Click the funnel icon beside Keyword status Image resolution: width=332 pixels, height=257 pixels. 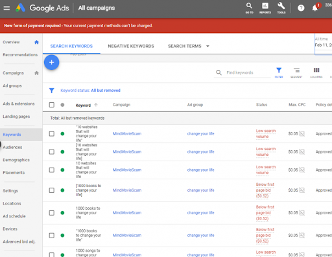click(x=51, y=91)
